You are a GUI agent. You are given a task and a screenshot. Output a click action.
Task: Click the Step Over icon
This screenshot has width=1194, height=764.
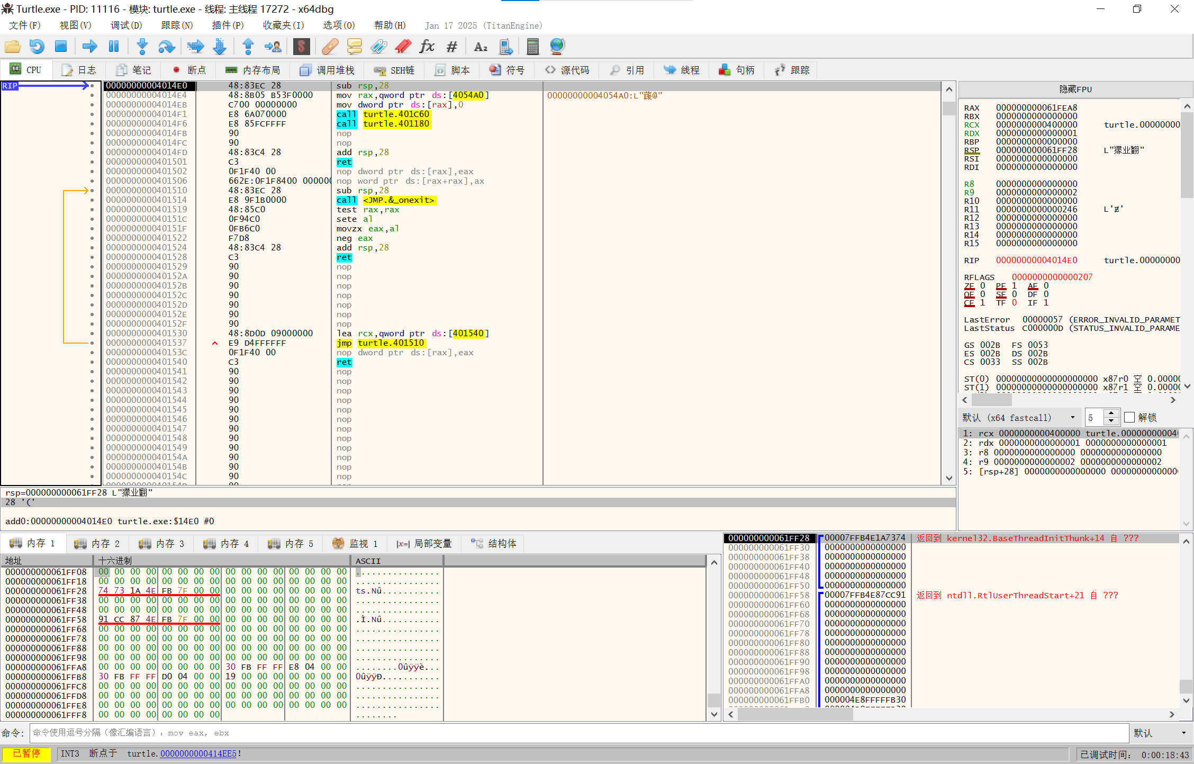167,47
